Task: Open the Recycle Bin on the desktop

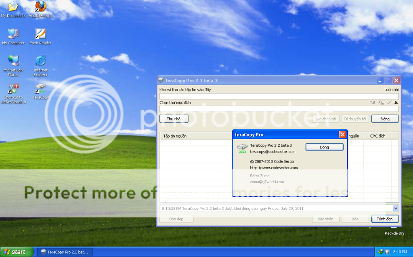Action: click(394, 231)
